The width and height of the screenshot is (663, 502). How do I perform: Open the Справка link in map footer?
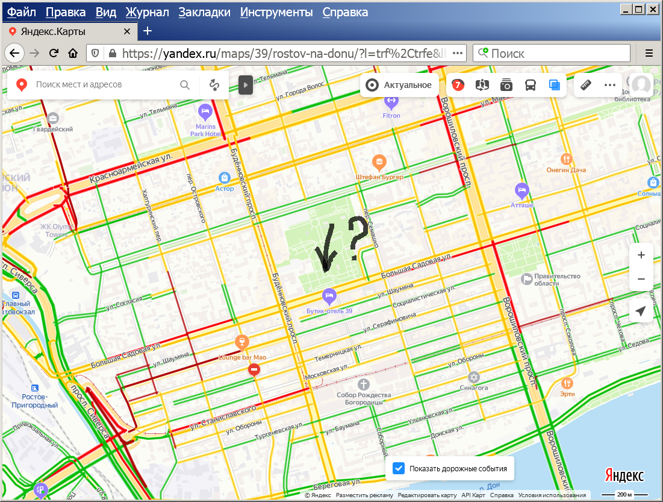point(502,495)
